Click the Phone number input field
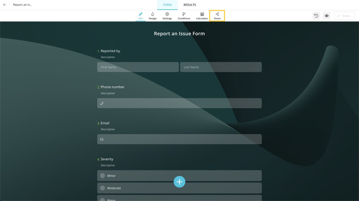The image size is (359, 201). pyautogui.click(x=179, y=103)
